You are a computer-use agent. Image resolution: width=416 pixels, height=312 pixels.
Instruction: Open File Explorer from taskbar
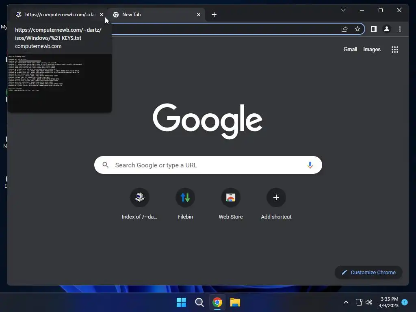click(x=235, y=302)
